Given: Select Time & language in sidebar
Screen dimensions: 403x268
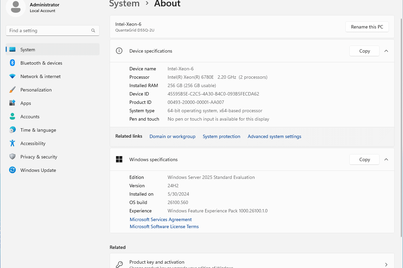Looking at the screenshot, I should point(53,130).
